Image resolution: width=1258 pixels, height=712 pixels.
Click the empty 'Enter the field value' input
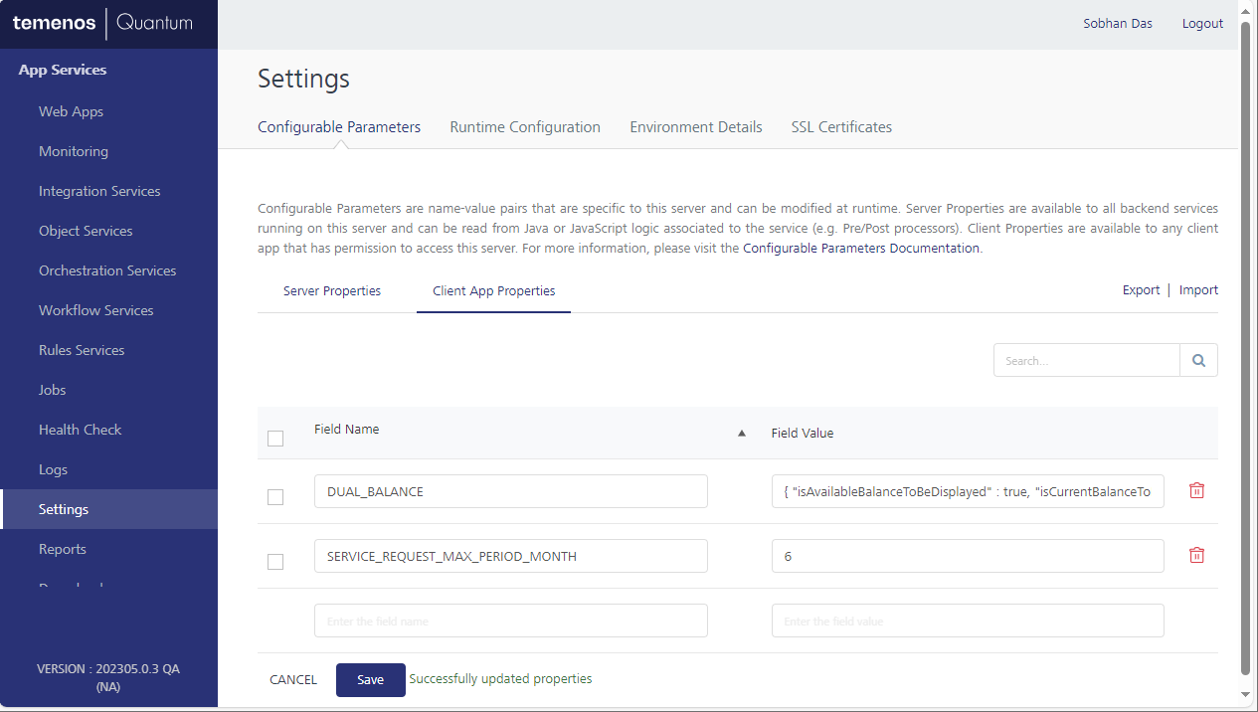[968, 621]
